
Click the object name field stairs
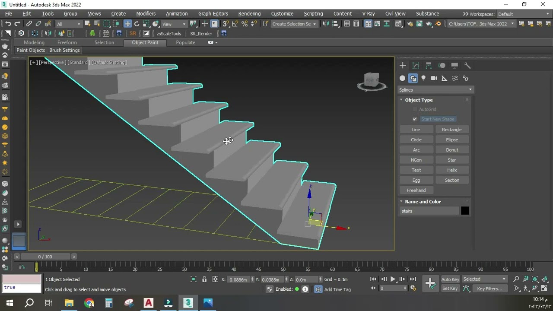429,211
